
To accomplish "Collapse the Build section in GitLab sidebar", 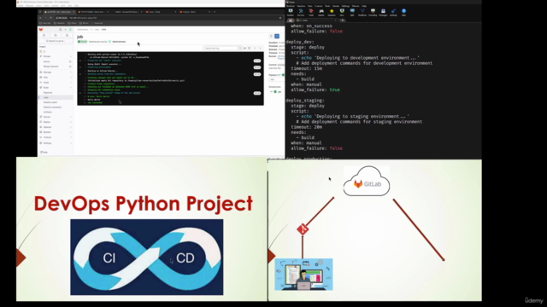I will tap(56, 87).
